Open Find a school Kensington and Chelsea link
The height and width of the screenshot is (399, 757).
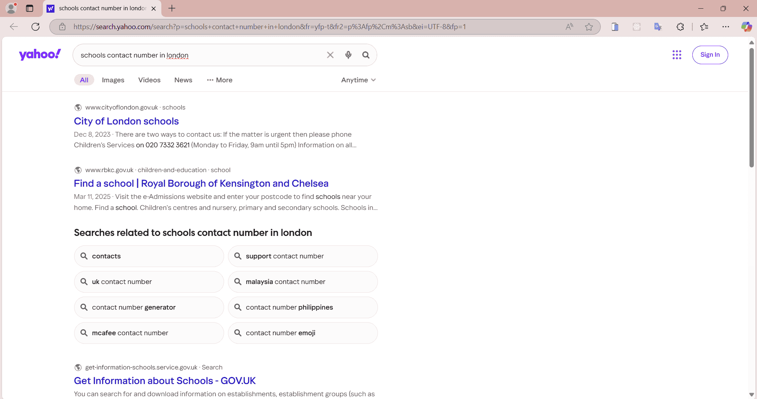(x=201, y=183)
